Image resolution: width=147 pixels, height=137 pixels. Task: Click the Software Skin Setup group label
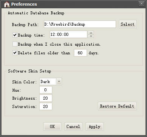tap(30, 71)
